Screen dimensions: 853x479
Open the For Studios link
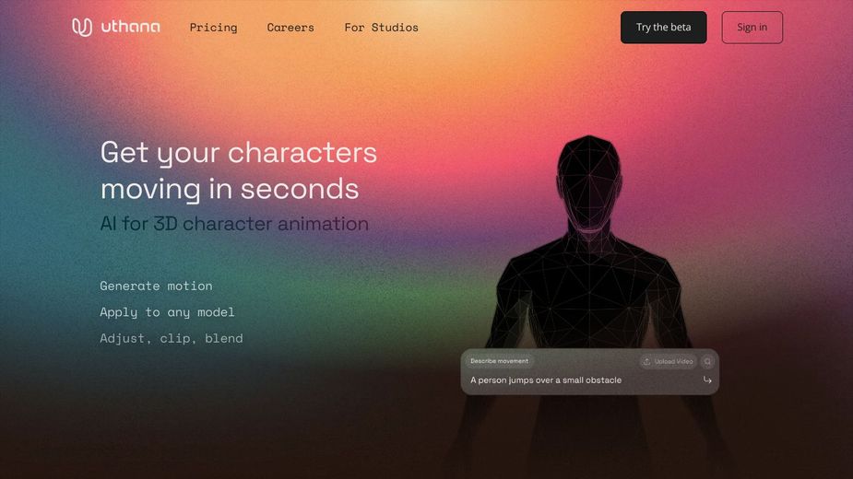(382, 28)
